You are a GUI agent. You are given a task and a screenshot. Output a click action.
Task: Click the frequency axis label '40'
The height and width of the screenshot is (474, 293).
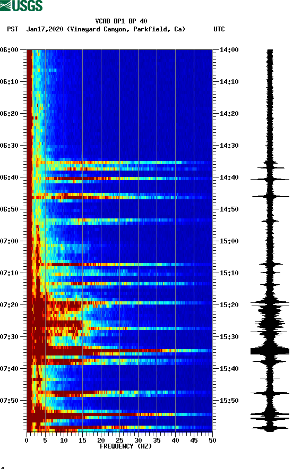(175, 441)
